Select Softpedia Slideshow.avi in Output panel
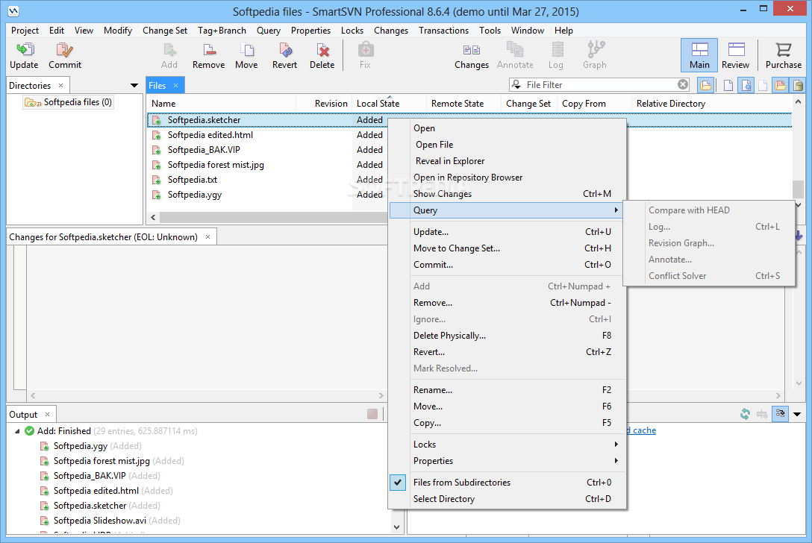812x543 pixels. point(99,520)
